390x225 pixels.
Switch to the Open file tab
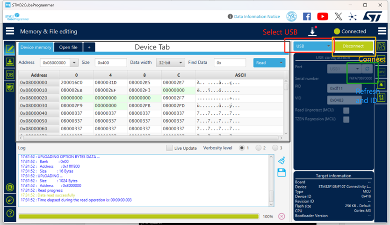tap(68, 47)
